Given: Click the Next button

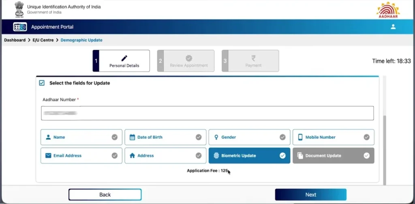Looking at the screenshot, I should click(x=311, y=195).
